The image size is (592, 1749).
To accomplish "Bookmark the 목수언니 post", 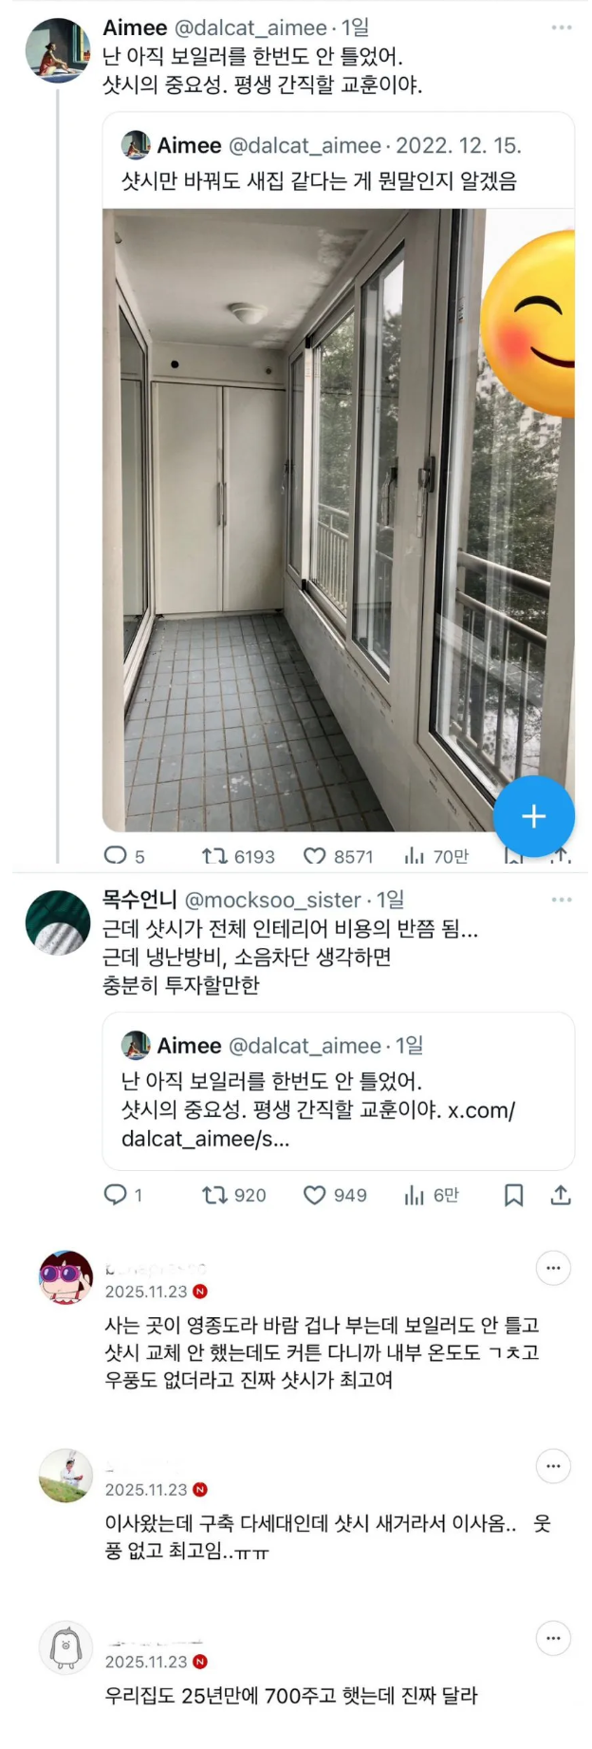I will (x=513, y=1195).
